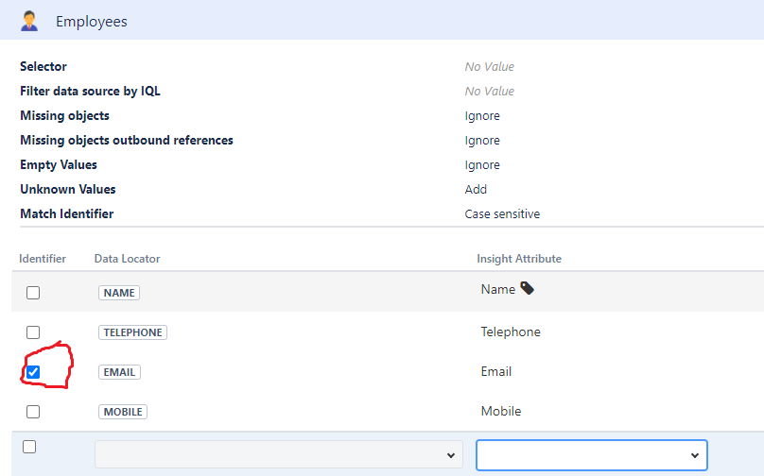Click the Selector label
Image resolution: width=764 pixels, height=476 pixels.
tap(43, 66)
